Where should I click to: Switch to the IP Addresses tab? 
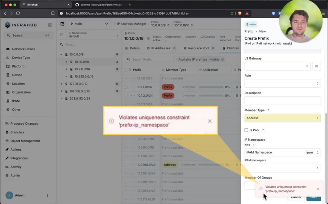(x=161, y=48)
